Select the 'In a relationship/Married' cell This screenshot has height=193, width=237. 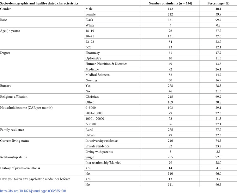103,163
